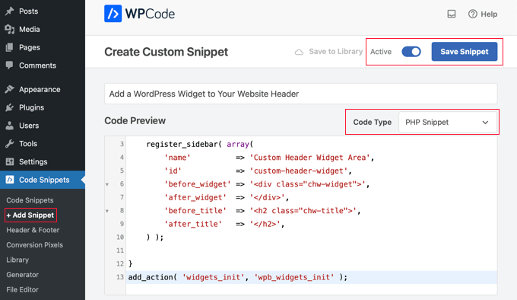517x300 pixels.
Task: Click the Save Snippet button
Action: point(465,52)
